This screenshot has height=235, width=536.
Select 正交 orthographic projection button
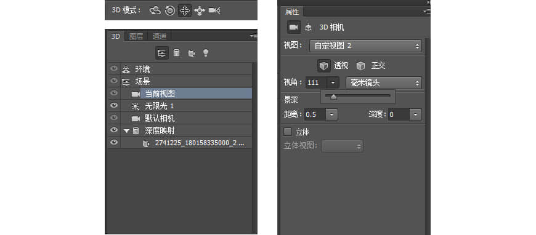pos(370,66)
